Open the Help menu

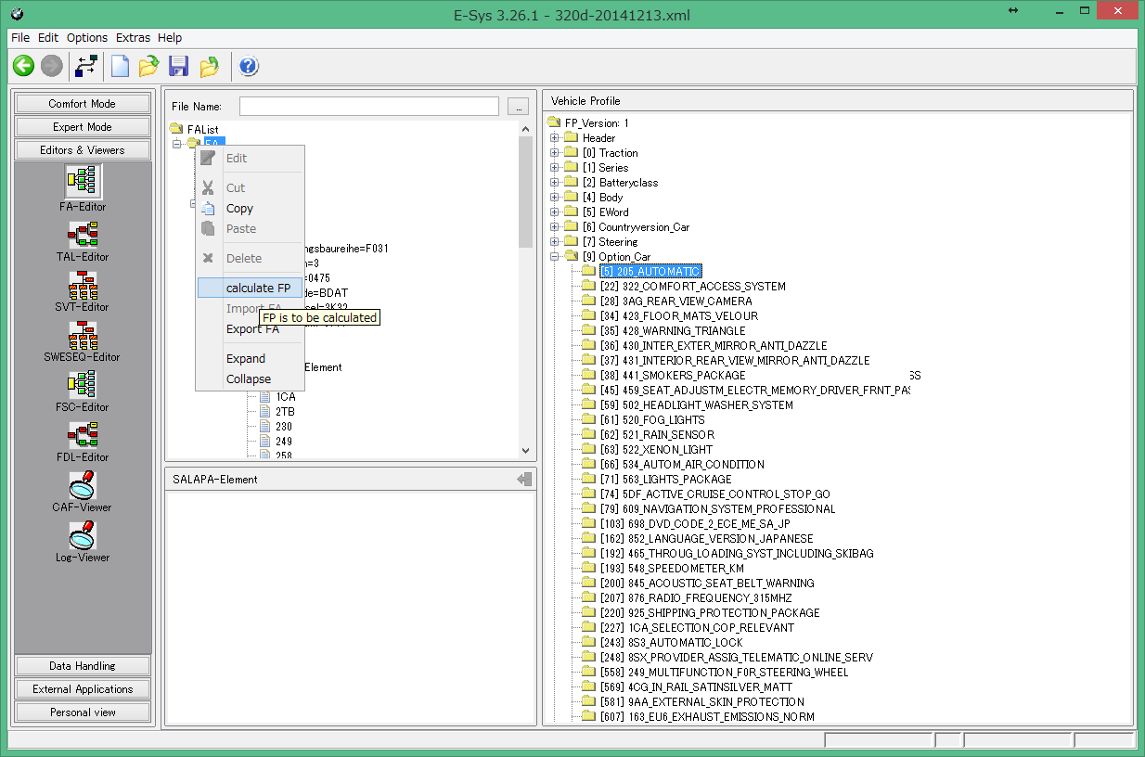[x=170, y=38]
